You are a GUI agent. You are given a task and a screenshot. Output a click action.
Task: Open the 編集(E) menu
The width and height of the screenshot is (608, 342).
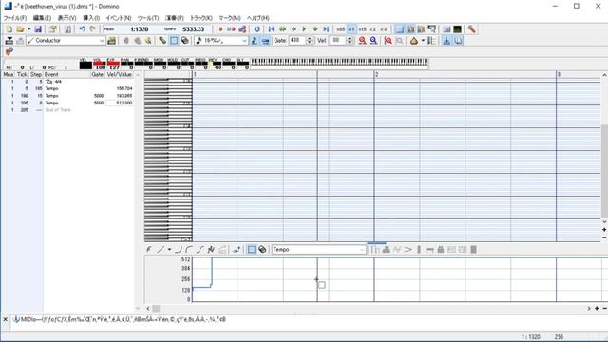[x=42, y=18]
